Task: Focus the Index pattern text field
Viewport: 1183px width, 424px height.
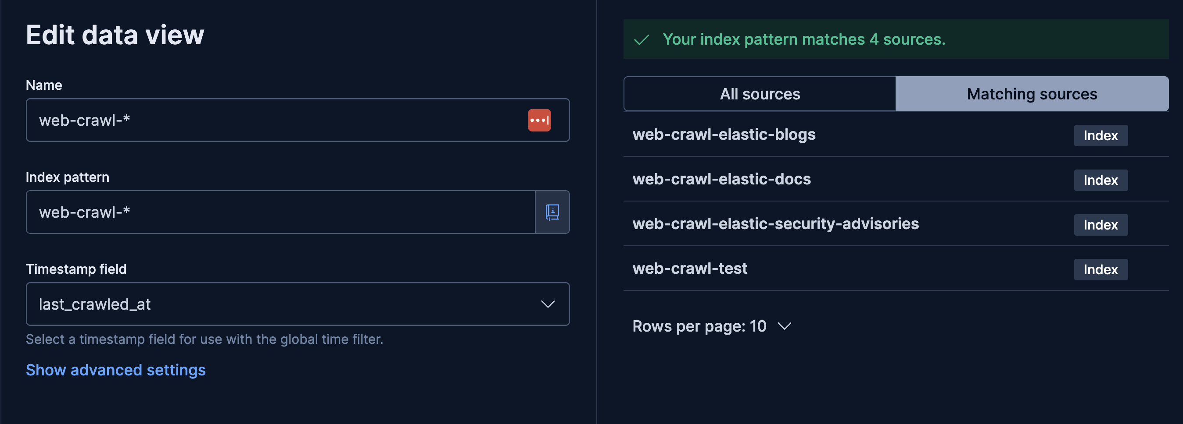Action: pyautogui.click(x=280, y=212)
